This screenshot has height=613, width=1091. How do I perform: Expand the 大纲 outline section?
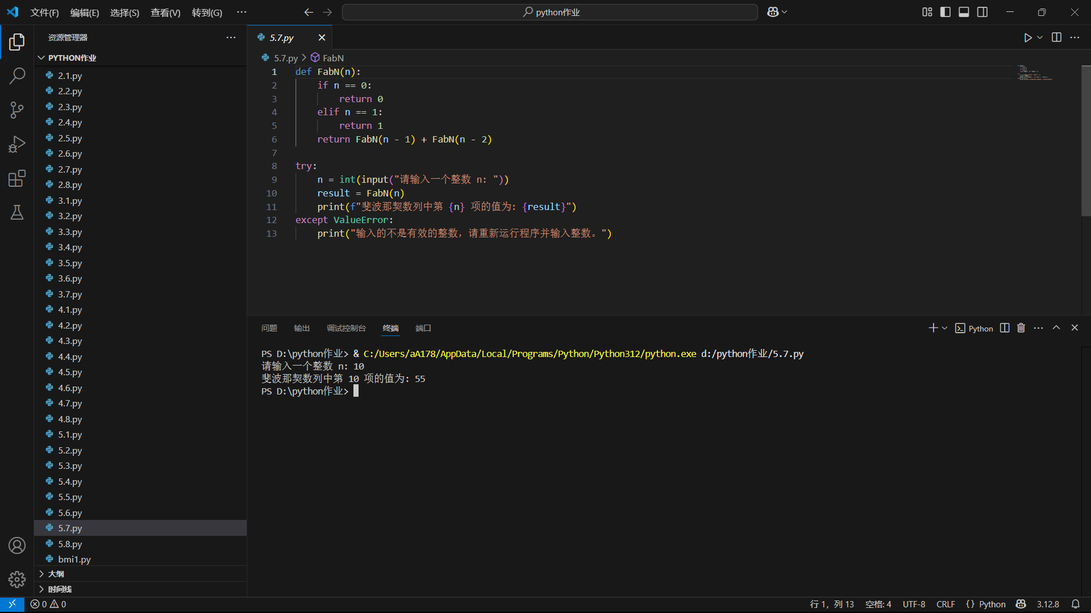coord(56,574)
